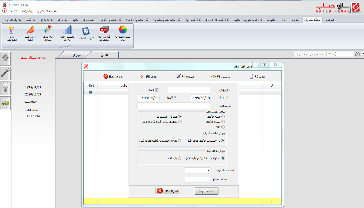Expand dropdown arrow beside search settings gear
364x208 pixels.
[x=363, y=54]
